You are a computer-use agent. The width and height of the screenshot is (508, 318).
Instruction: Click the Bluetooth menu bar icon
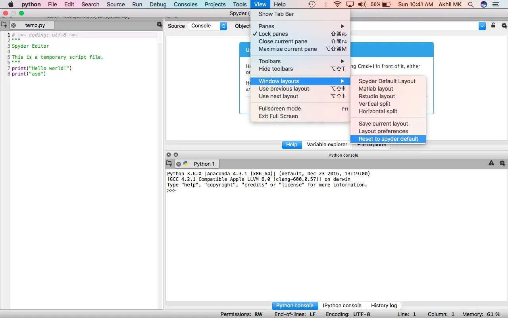tap(325, 4)
